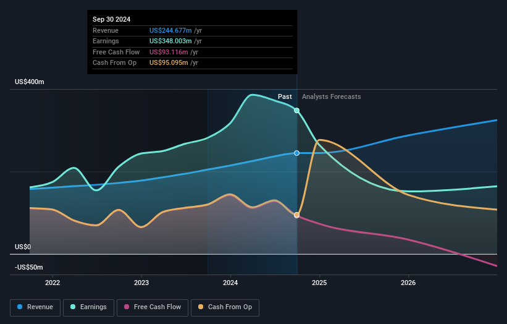Image resolution: width=507 pixels, height=324 pixels.
Task: Click the Past label on chart
Action: tap(285, 96)
